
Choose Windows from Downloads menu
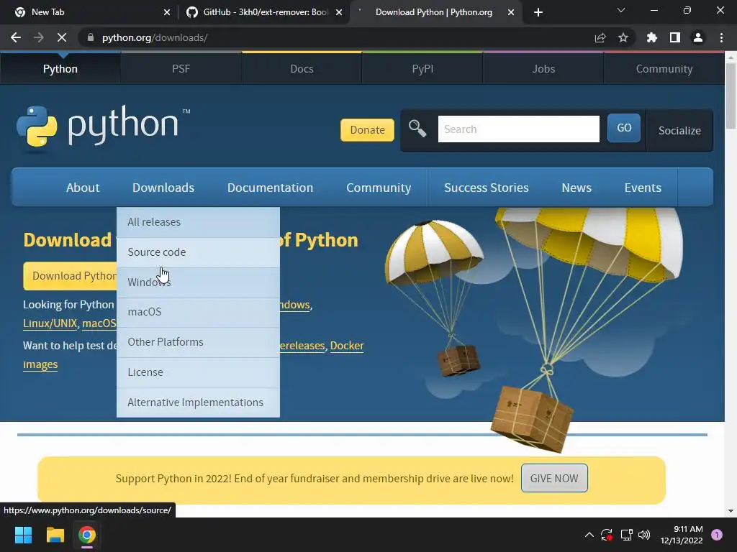coord(198,282)
